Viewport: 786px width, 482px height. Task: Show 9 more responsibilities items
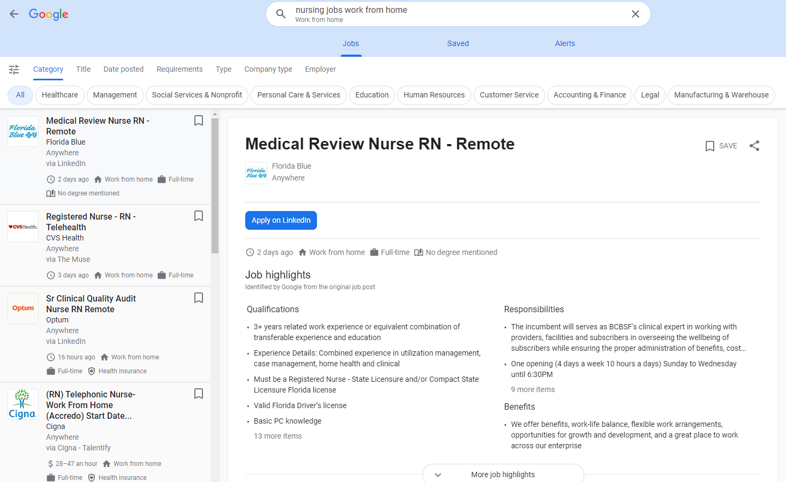532,389
